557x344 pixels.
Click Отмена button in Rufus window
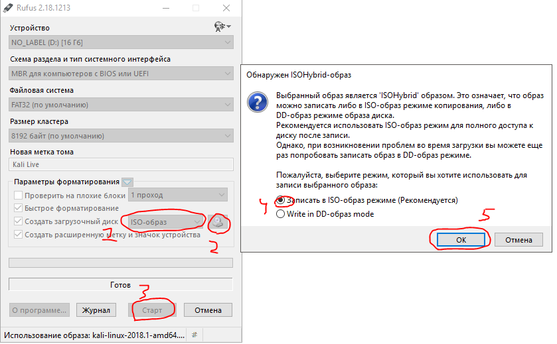208,310
